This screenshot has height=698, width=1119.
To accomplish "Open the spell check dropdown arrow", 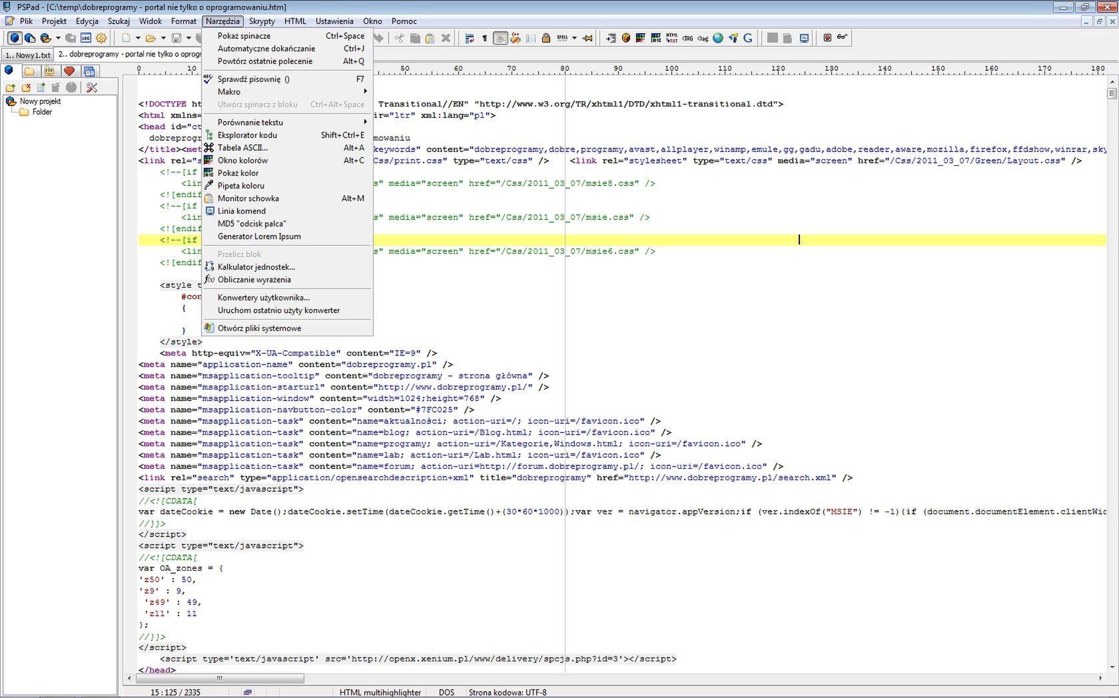I will tap(574, 38).
